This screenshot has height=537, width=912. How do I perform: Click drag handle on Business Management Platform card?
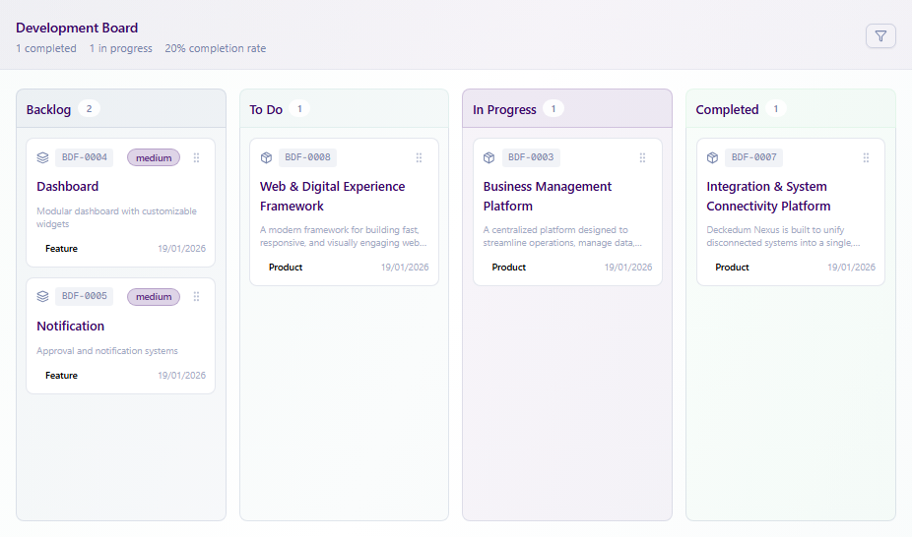click(x=642, y=157)
